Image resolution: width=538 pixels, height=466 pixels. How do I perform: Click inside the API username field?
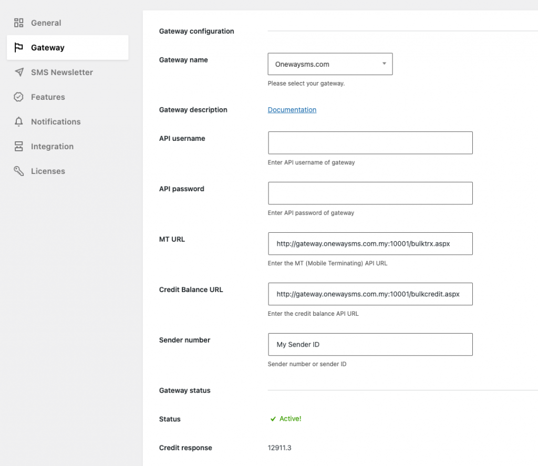coord(370,142)
